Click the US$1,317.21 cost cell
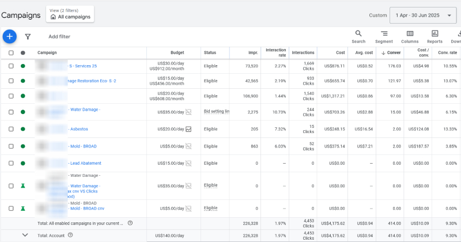Screen dimensions: 461x242 tap(333, 96)
